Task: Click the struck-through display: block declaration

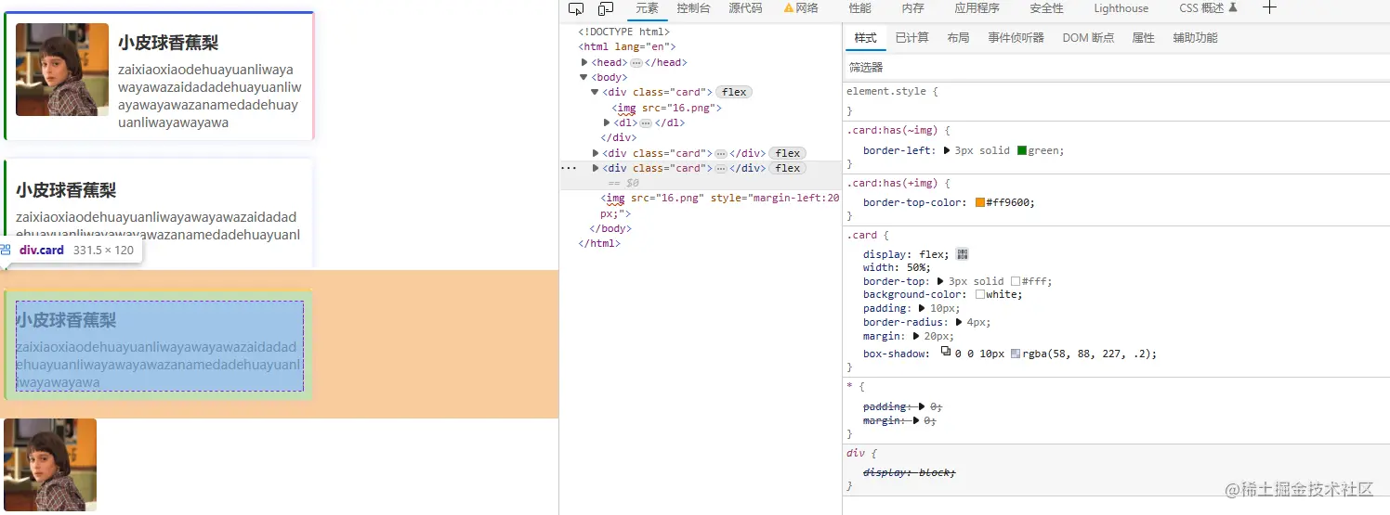Action: [x=909, y=472]
